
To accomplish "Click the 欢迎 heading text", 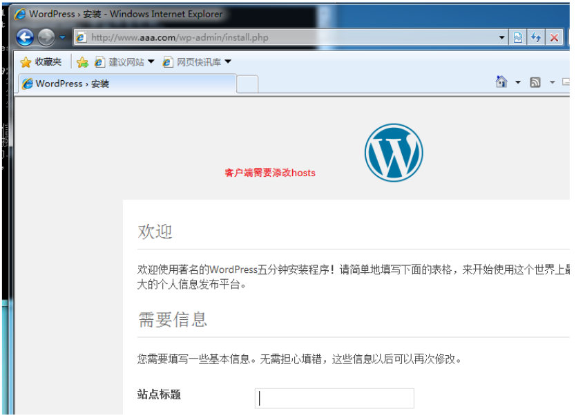I will (x=155, y=231).
